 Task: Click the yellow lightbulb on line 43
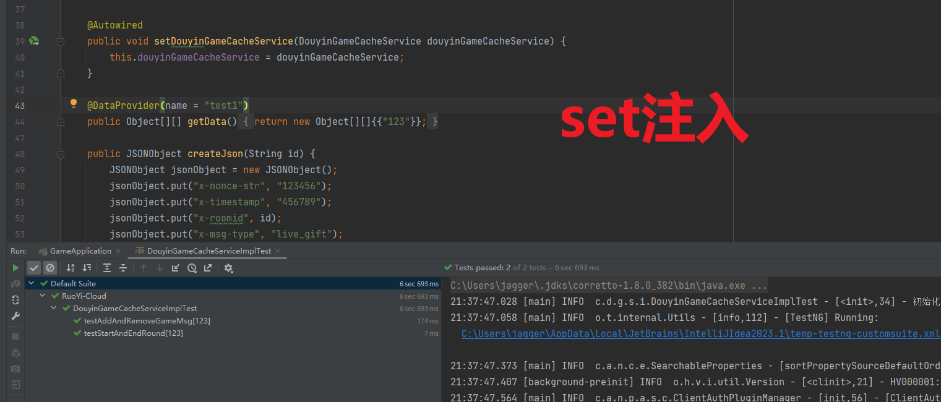[74, 103]
